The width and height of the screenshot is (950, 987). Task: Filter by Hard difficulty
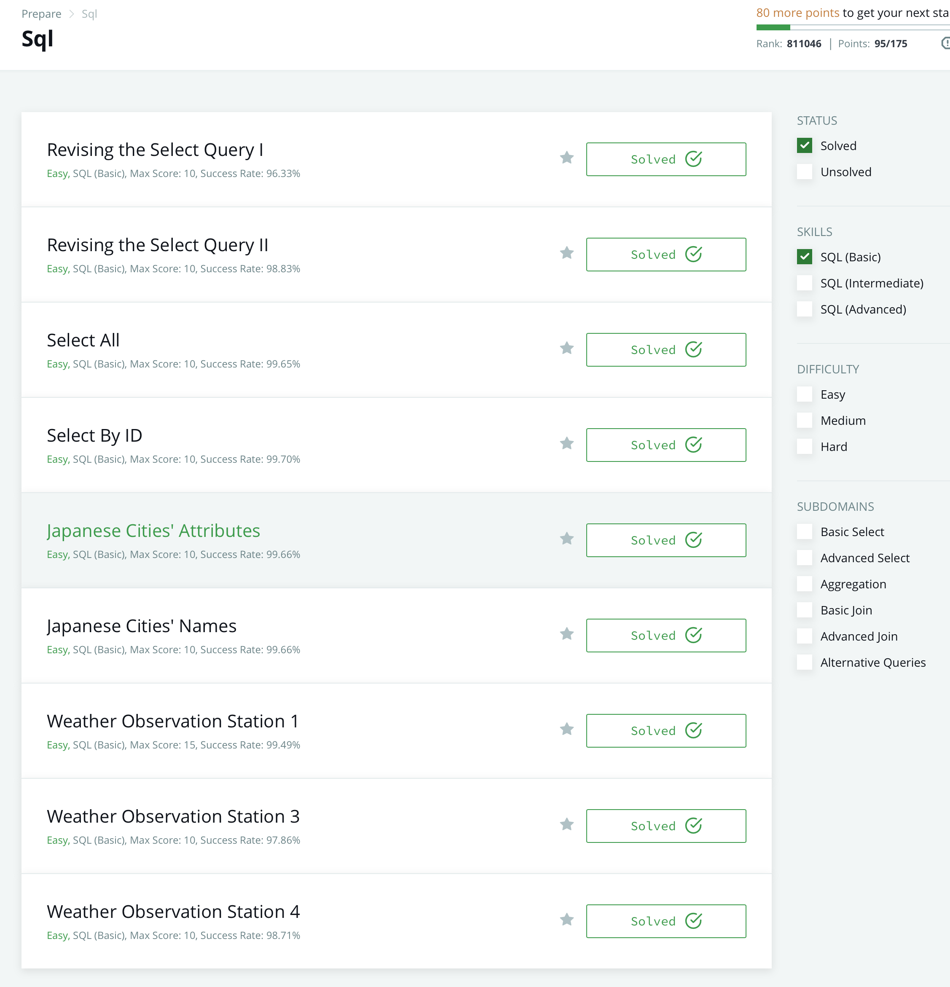point(805,447)
